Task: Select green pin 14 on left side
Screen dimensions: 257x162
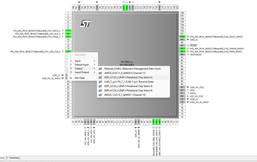Action: (68, 52)
